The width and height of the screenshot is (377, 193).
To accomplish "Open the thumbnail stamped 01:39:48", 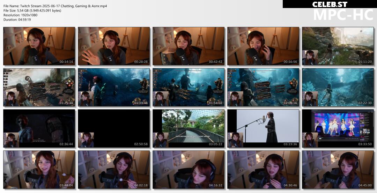I will point(114,87).
